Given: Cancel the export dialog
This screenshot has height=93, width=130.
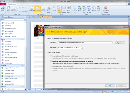Looking at the screenshot, I should pyautogui.click(x=121, y=86).
